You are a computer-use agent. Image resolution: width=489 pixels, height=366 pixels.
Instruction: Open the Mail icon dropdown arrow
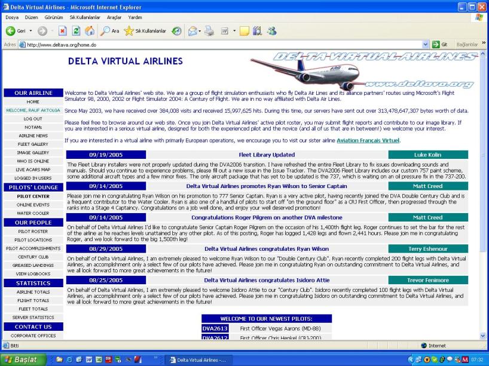click(200, 31)
